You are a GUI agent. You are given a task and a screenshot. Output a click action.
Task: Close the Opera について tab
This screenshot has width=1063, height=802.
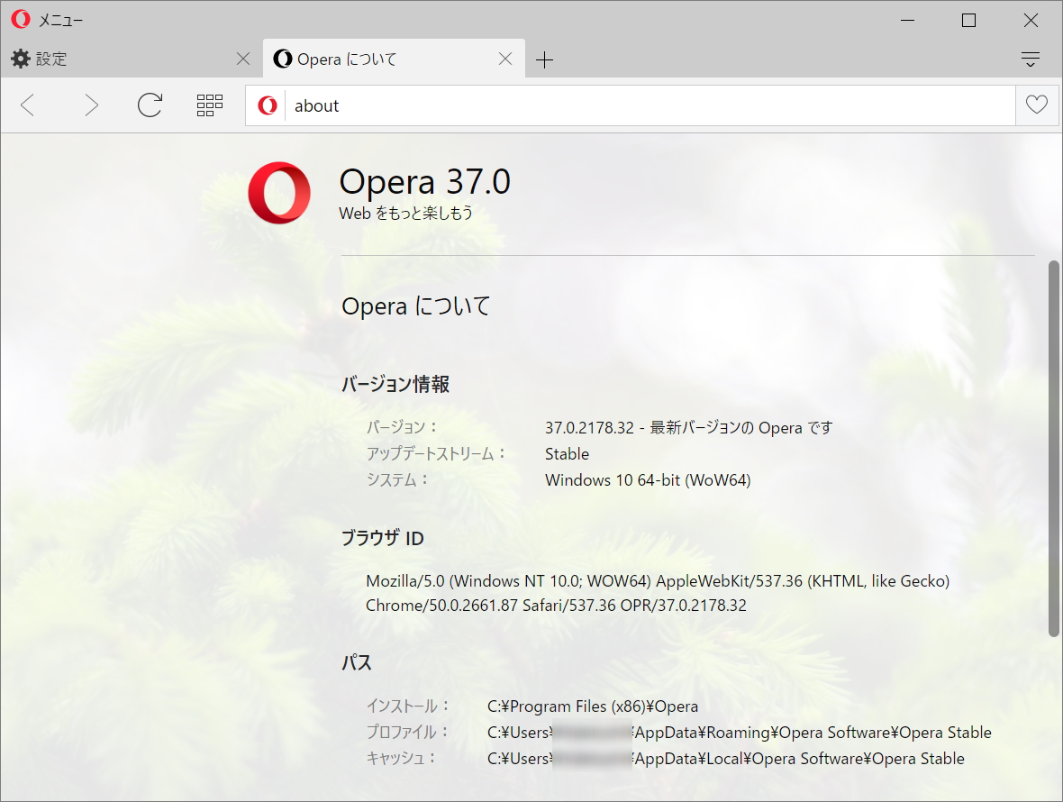pyautogui.click(x=505, y=59)
